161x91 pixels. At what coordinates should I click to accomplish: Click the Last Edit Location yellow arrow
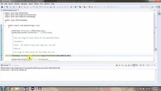pos(109,7)
